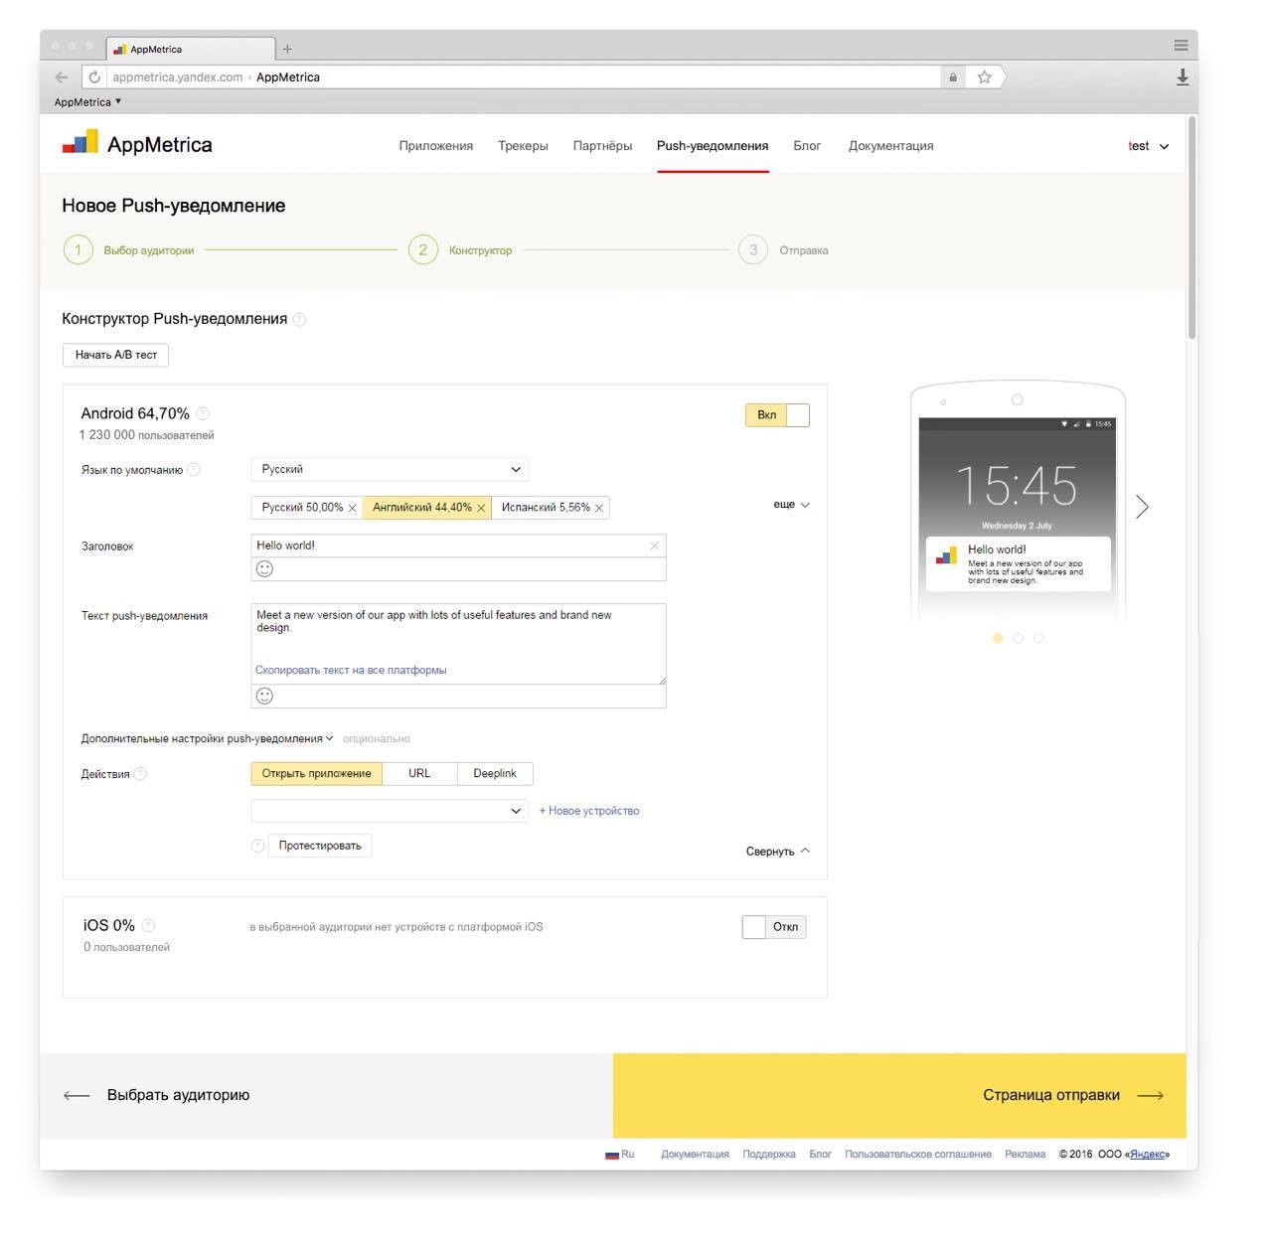Toggle the Android Вкл switch
Viewport: 1272px width, 1251px height.
[777, 415]
